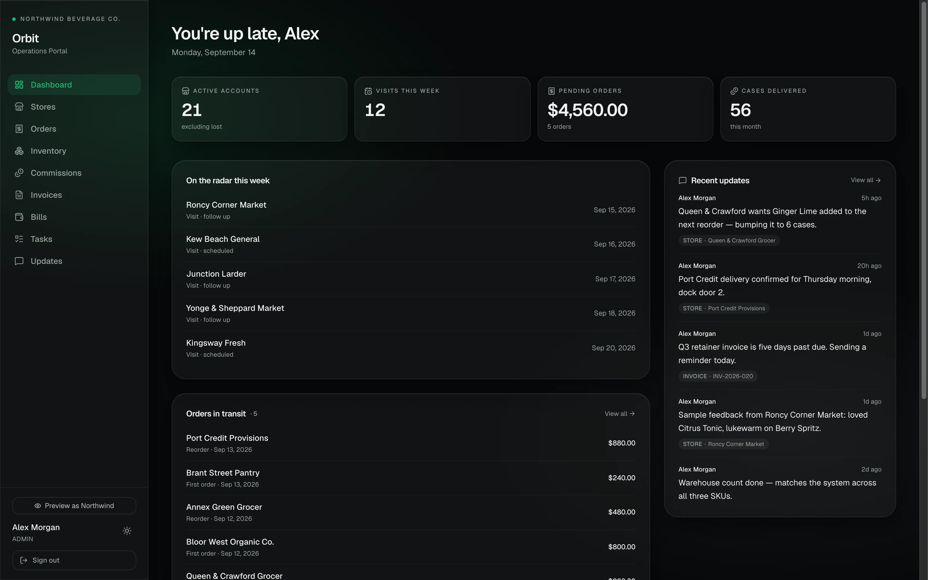Screen dimensions: 928x580
Task: Click the page vertical scrollbar
Action: tap(924, 200)
